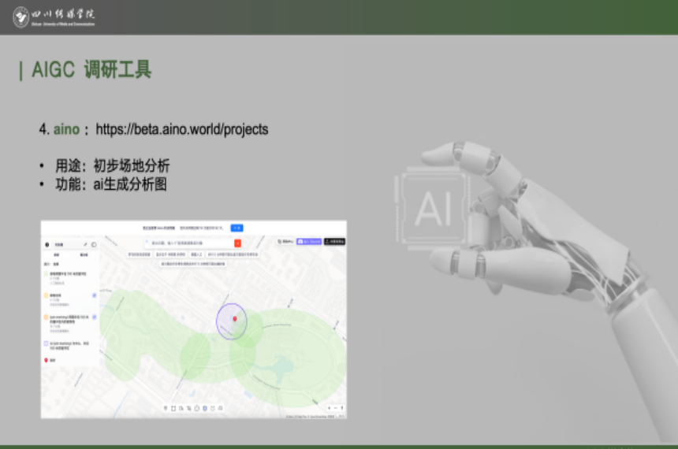The width and height of the screenshot is (678, 449).
Task: Select the pin tool in bottom toolbar
Action: coord(165,408)
